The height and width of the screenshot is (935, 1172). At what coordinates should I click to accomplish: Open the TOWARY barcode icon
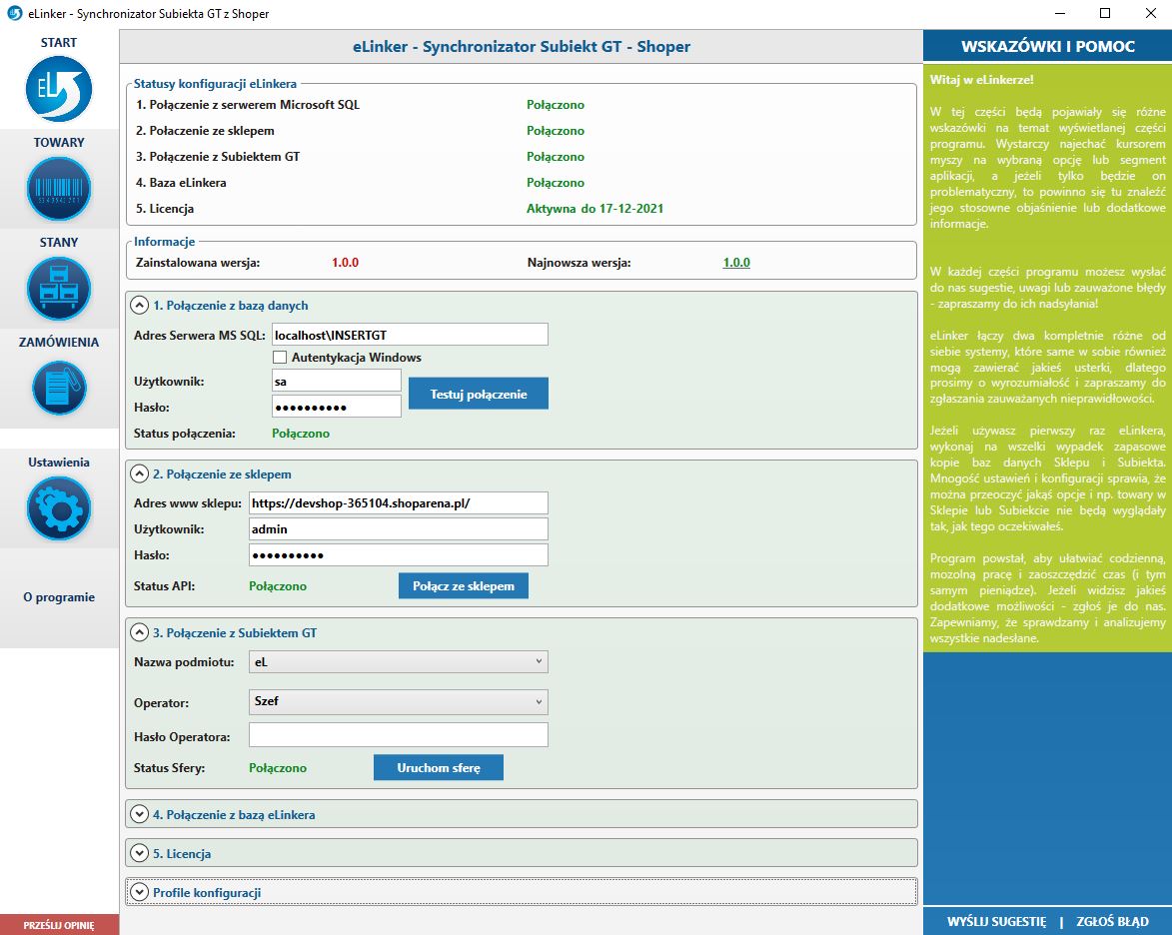coord(59,189)
